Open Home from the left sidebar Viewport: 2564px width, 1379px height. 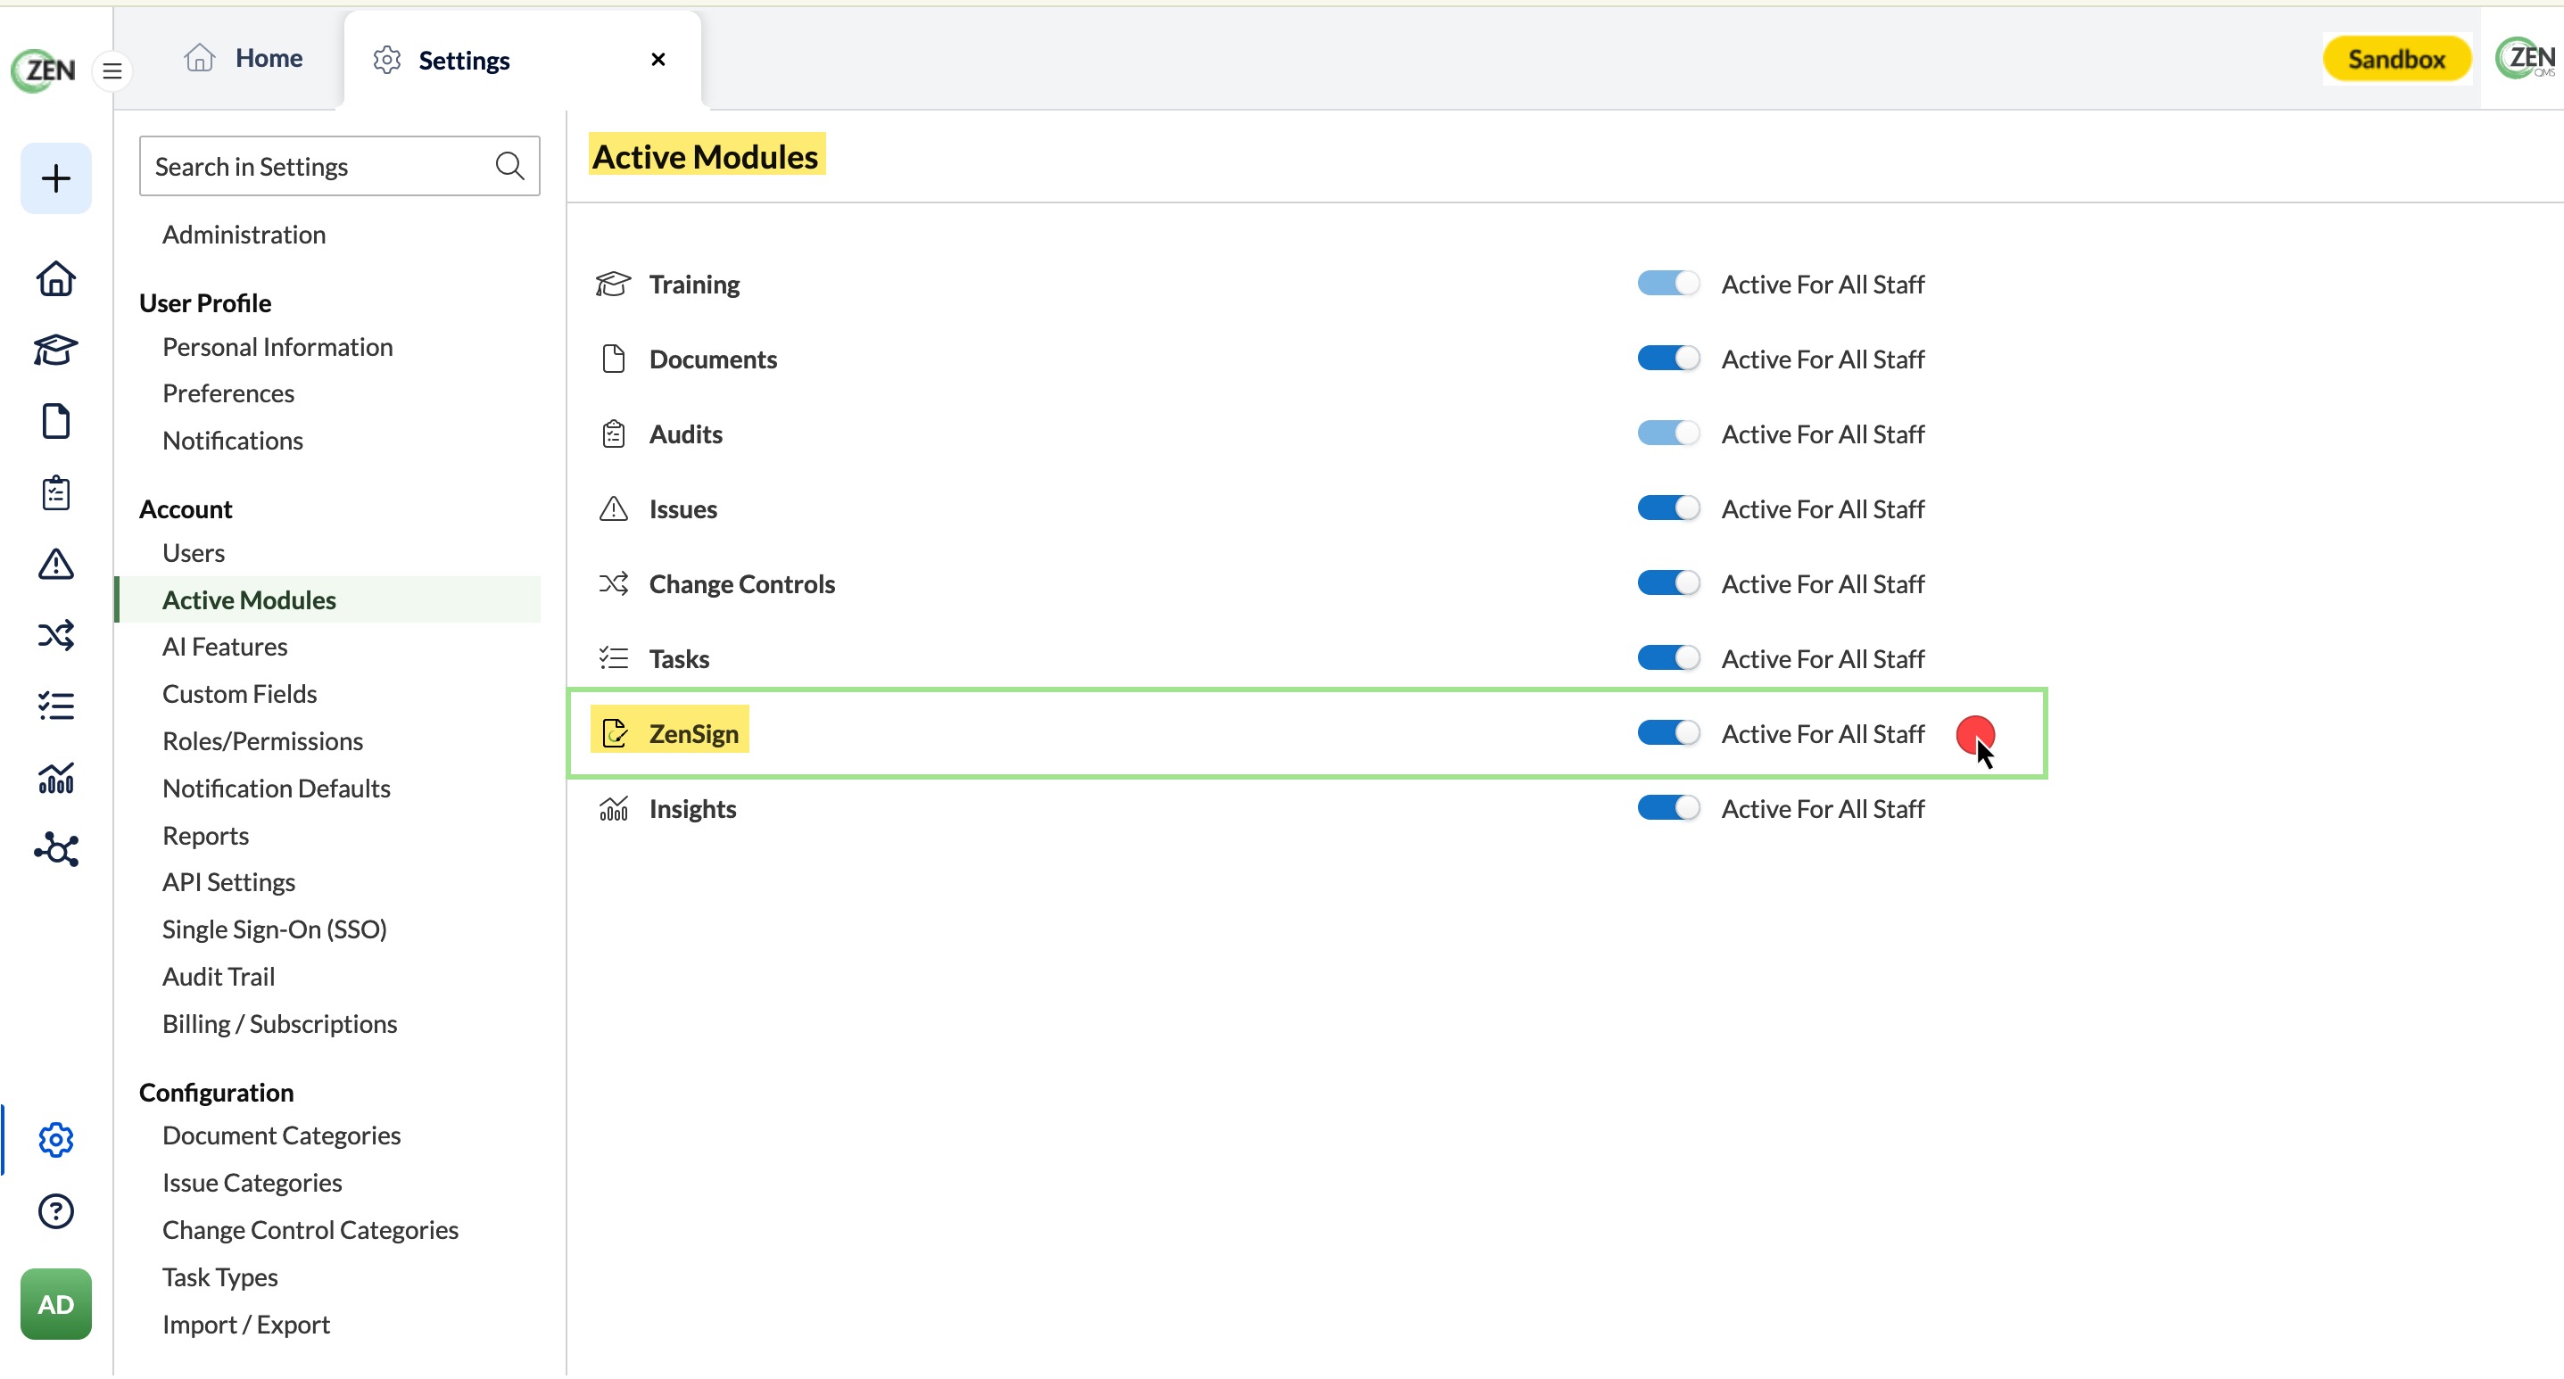[55, 278]
